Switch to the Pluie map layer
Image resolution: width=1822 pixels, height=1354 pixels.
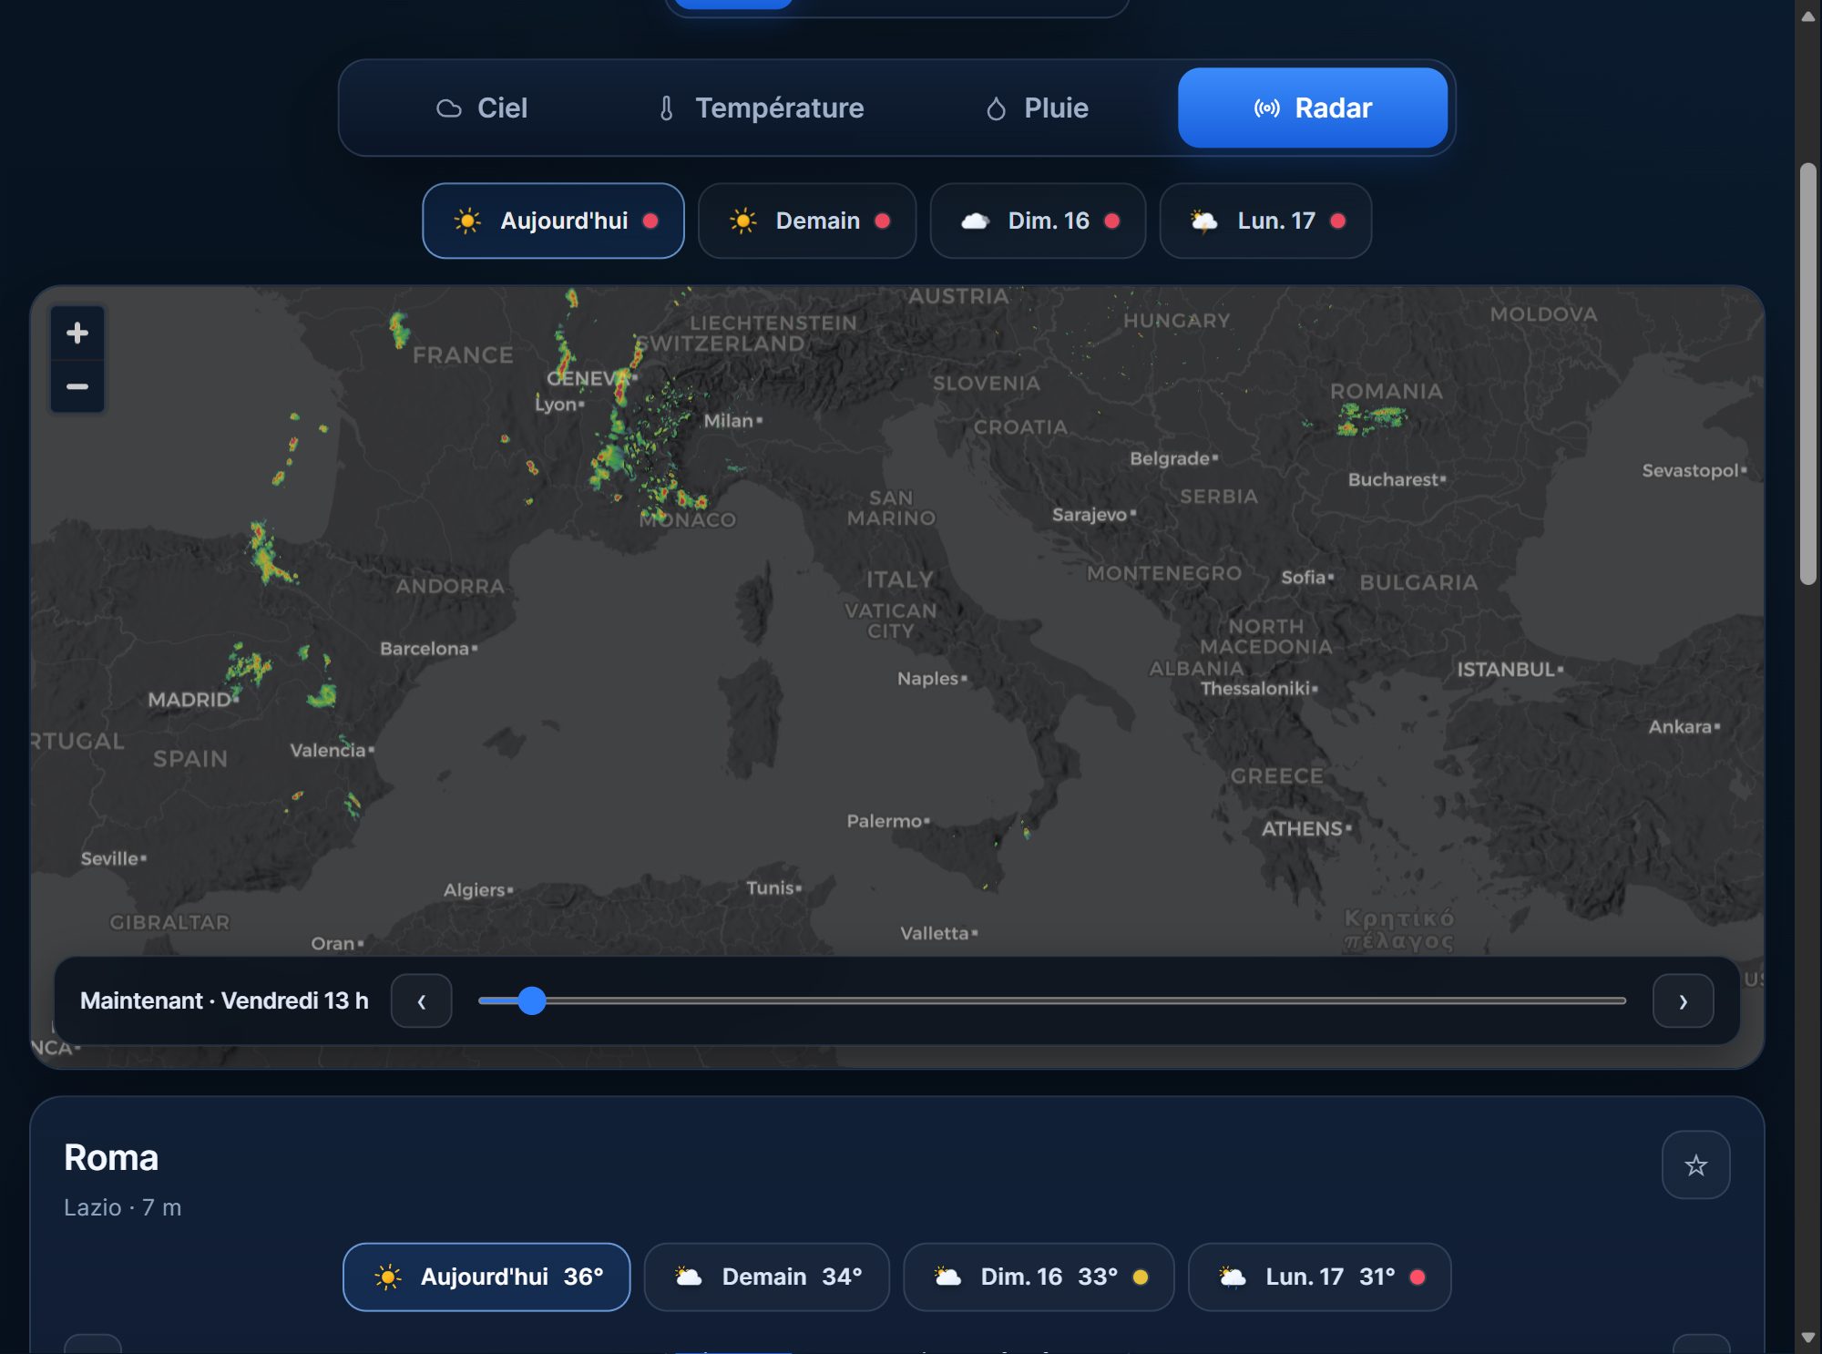click(1036, 108)
